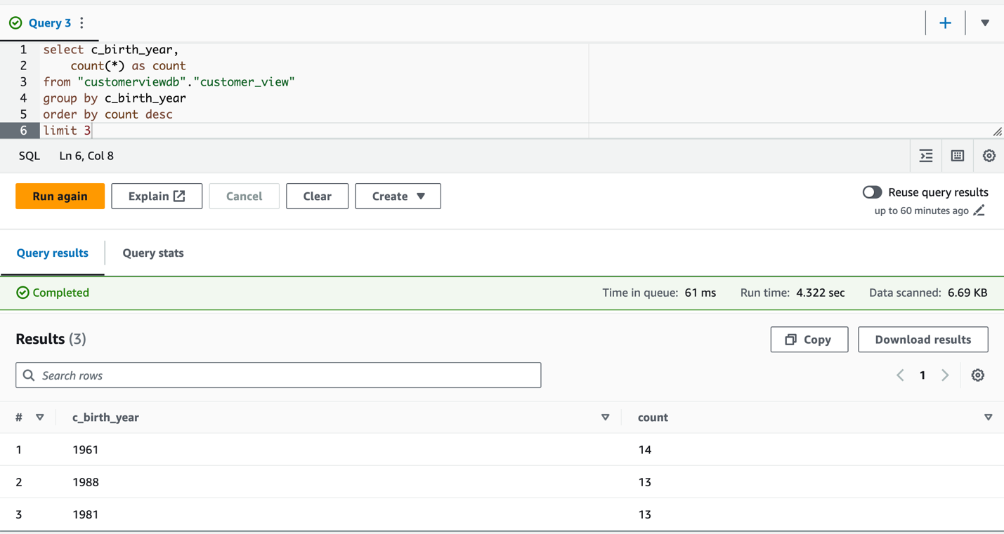The image size is (1004, 534).
Task: Sort by the c_birth_year column arrow
Action: click(605, 418)
